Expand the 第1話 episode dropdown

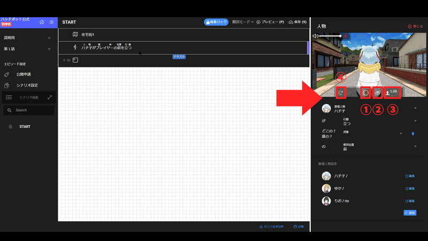click(49, 49)
